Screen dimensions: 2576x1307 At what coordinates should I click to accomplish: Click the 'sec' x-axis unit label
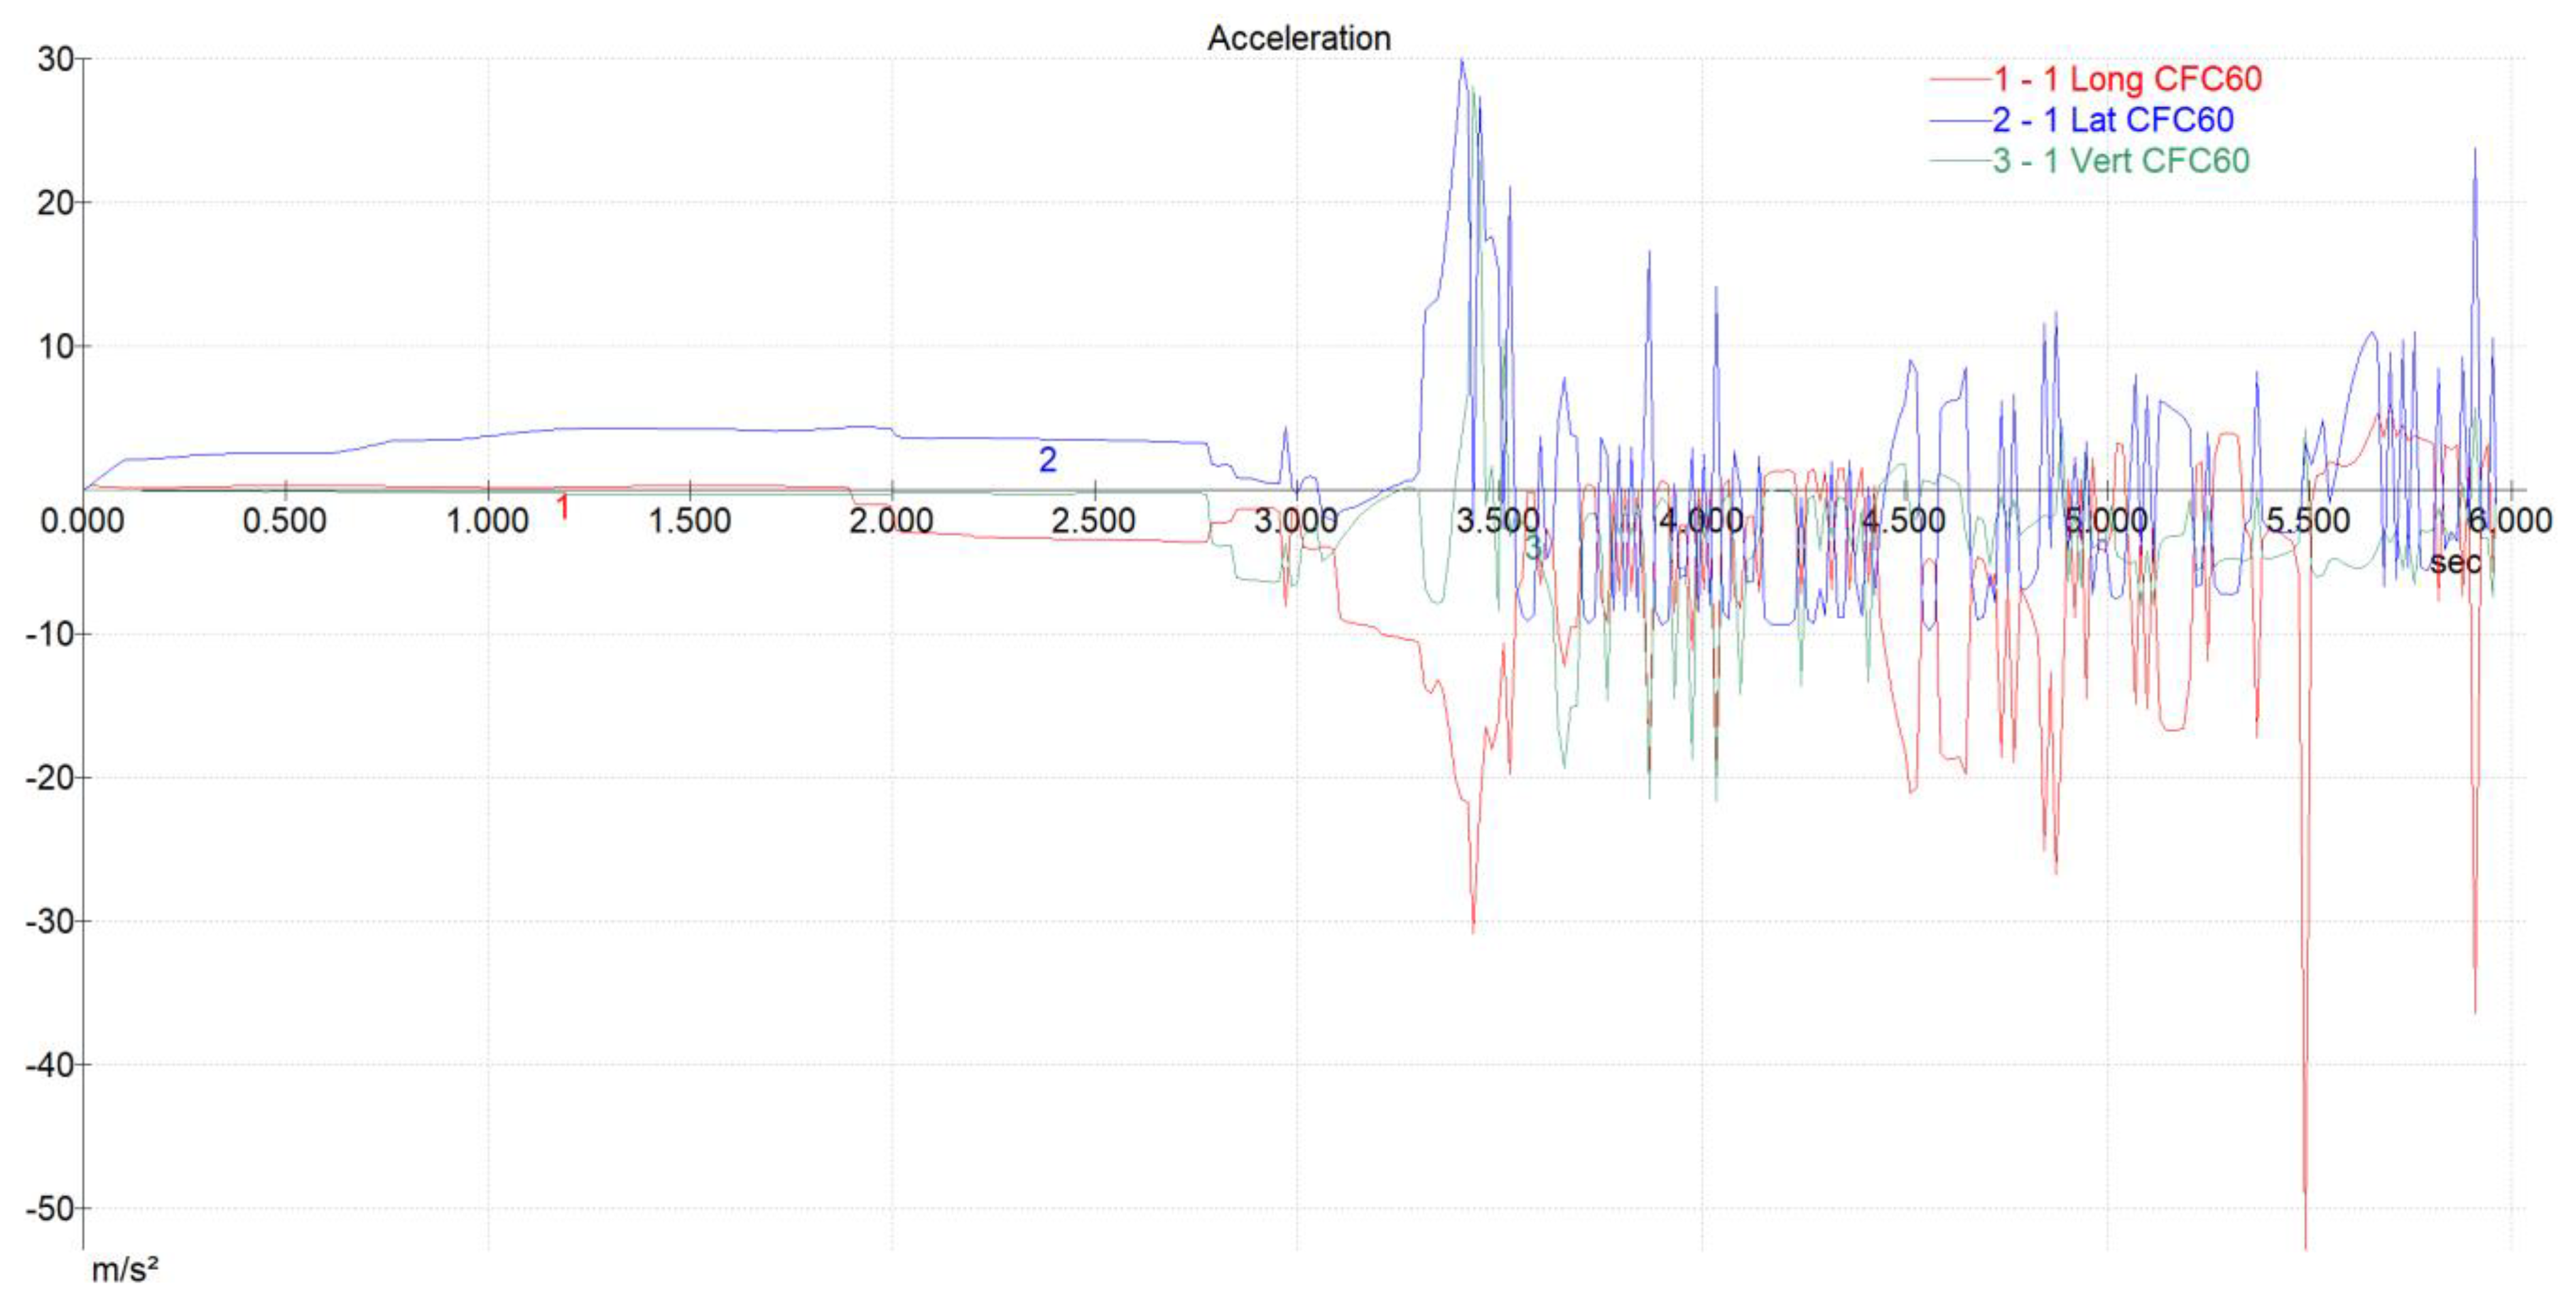[2455, 562]
